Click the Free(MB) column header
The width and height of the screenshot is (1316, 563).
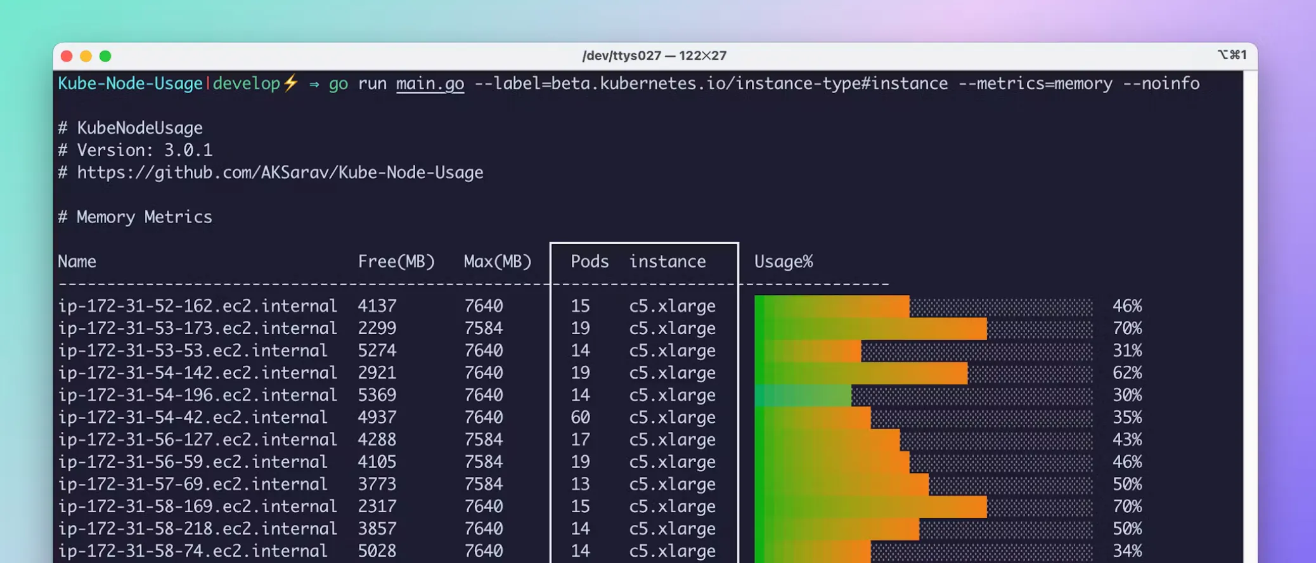tap(396, 261)
